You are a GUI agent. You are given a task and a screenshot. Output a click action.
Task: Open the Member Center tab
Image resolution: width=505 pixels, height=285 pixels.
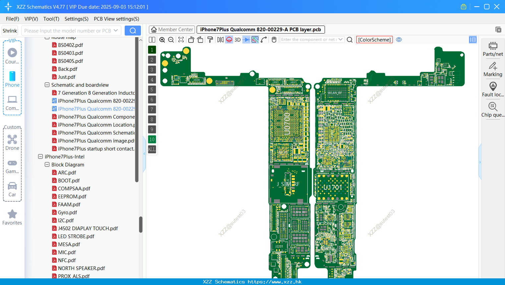[x=172, y=30]
